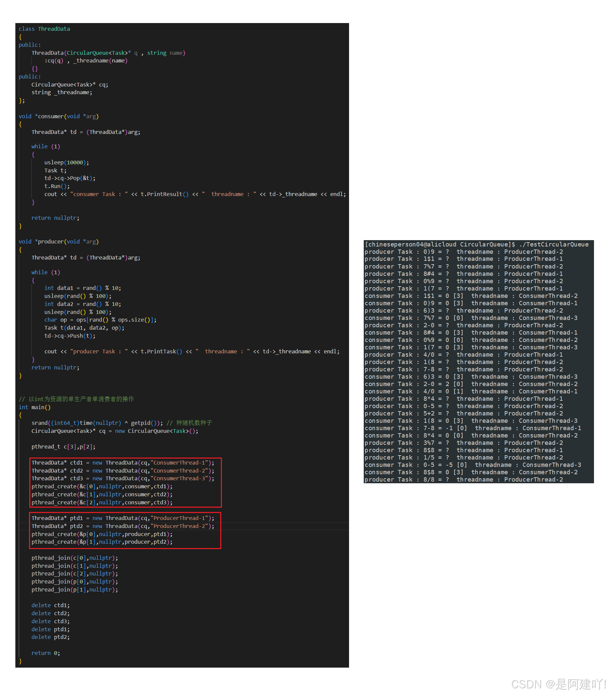
Task: Select the 'pthread_create(&c[0],nullptr,consumer,ctd1);' line
Action: point(102,487)
